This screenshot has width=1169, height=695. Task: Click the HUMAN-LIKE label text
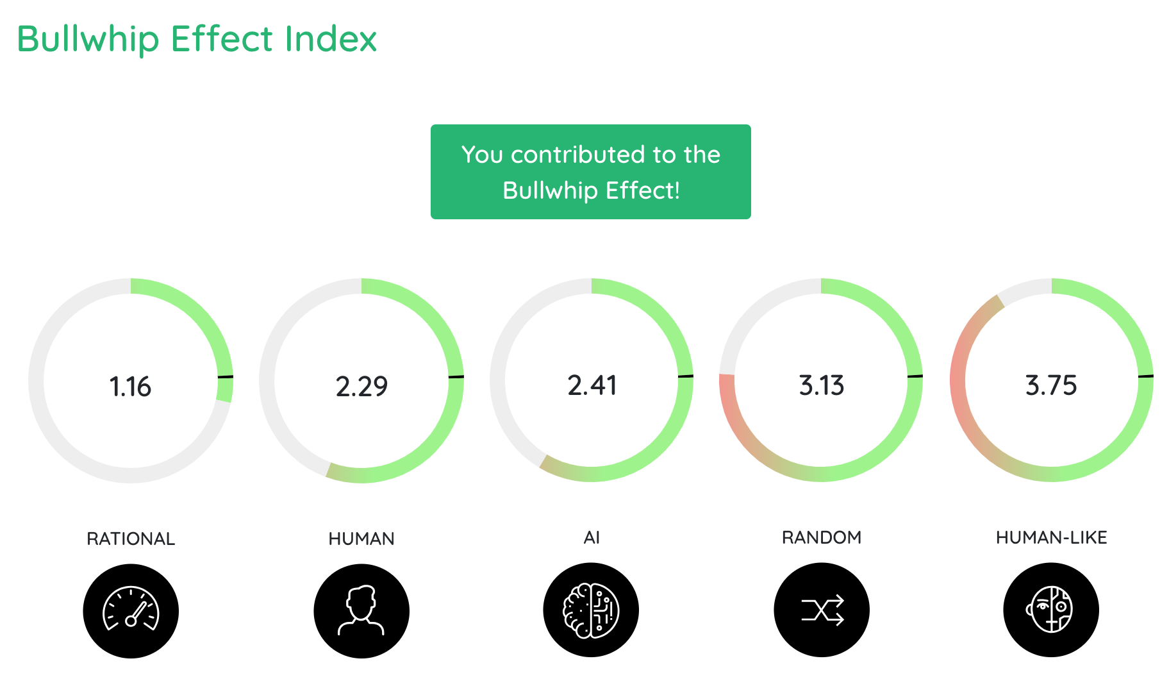click(1052, 537)
